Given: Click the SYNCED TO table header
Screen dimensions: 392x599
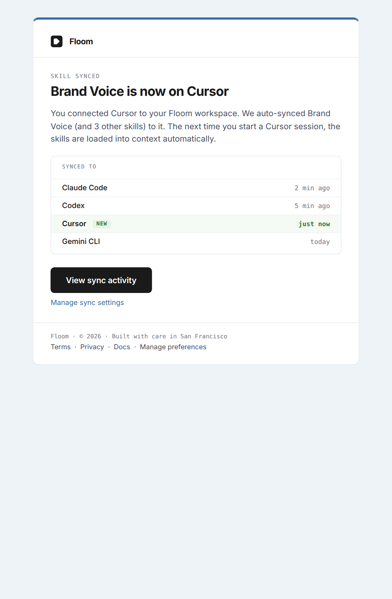Looking at the screenshot, I should (79, 167).
